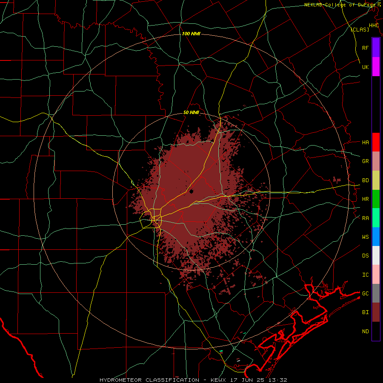Click the purple RF color swatch
This screenshot has width=383, height=383.
click(376, 48)
